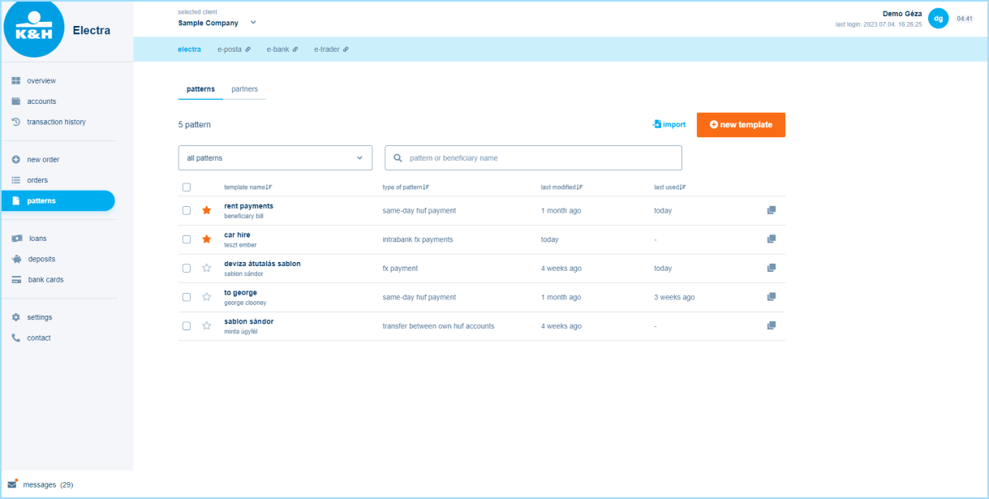Tick the select-all checkbox in table header
Screen dimensions: 989x499
pyautogui.click(x=187, y=187)
